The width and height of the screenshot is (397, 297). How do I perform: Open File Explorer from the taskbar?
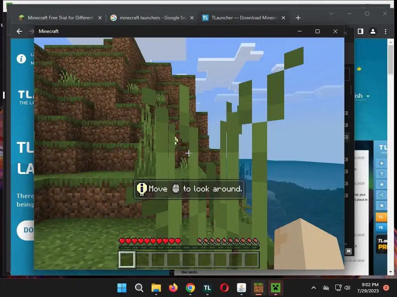[156, 288]
